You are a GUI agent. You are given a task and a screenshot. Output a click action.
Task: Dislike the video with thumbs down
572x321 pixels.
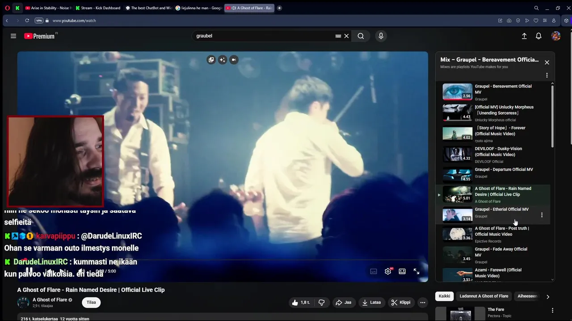(321, 302)
